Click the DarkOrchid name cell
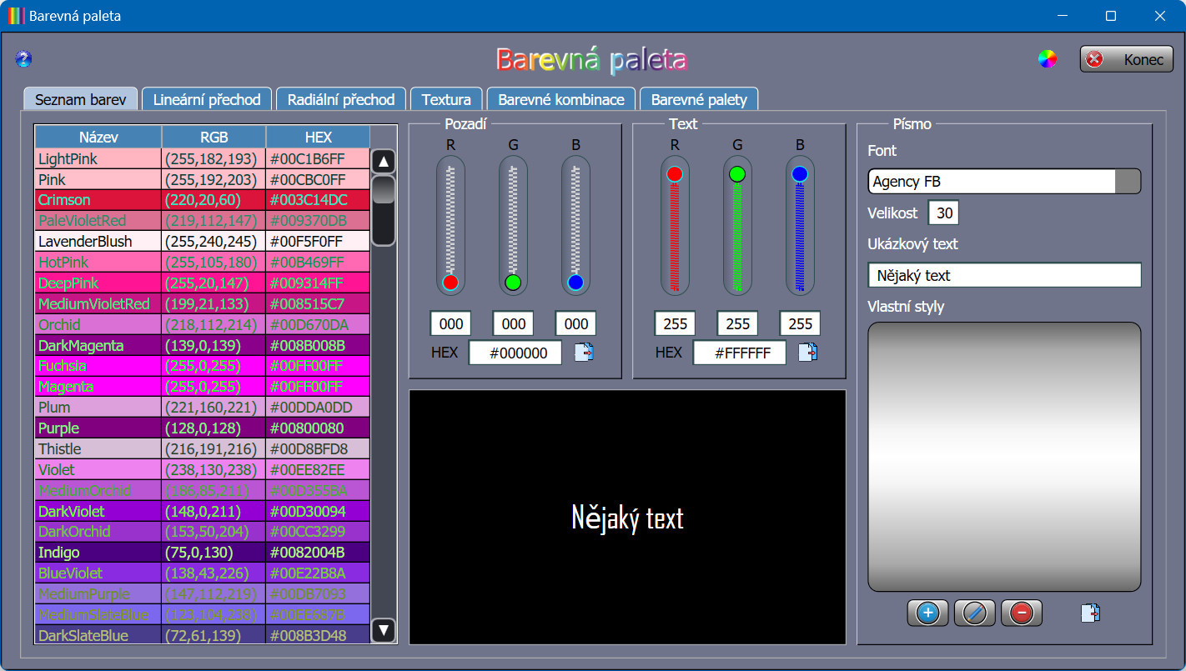The height and width of the screenshot is (671, 1186). click(x=98, y=532)
